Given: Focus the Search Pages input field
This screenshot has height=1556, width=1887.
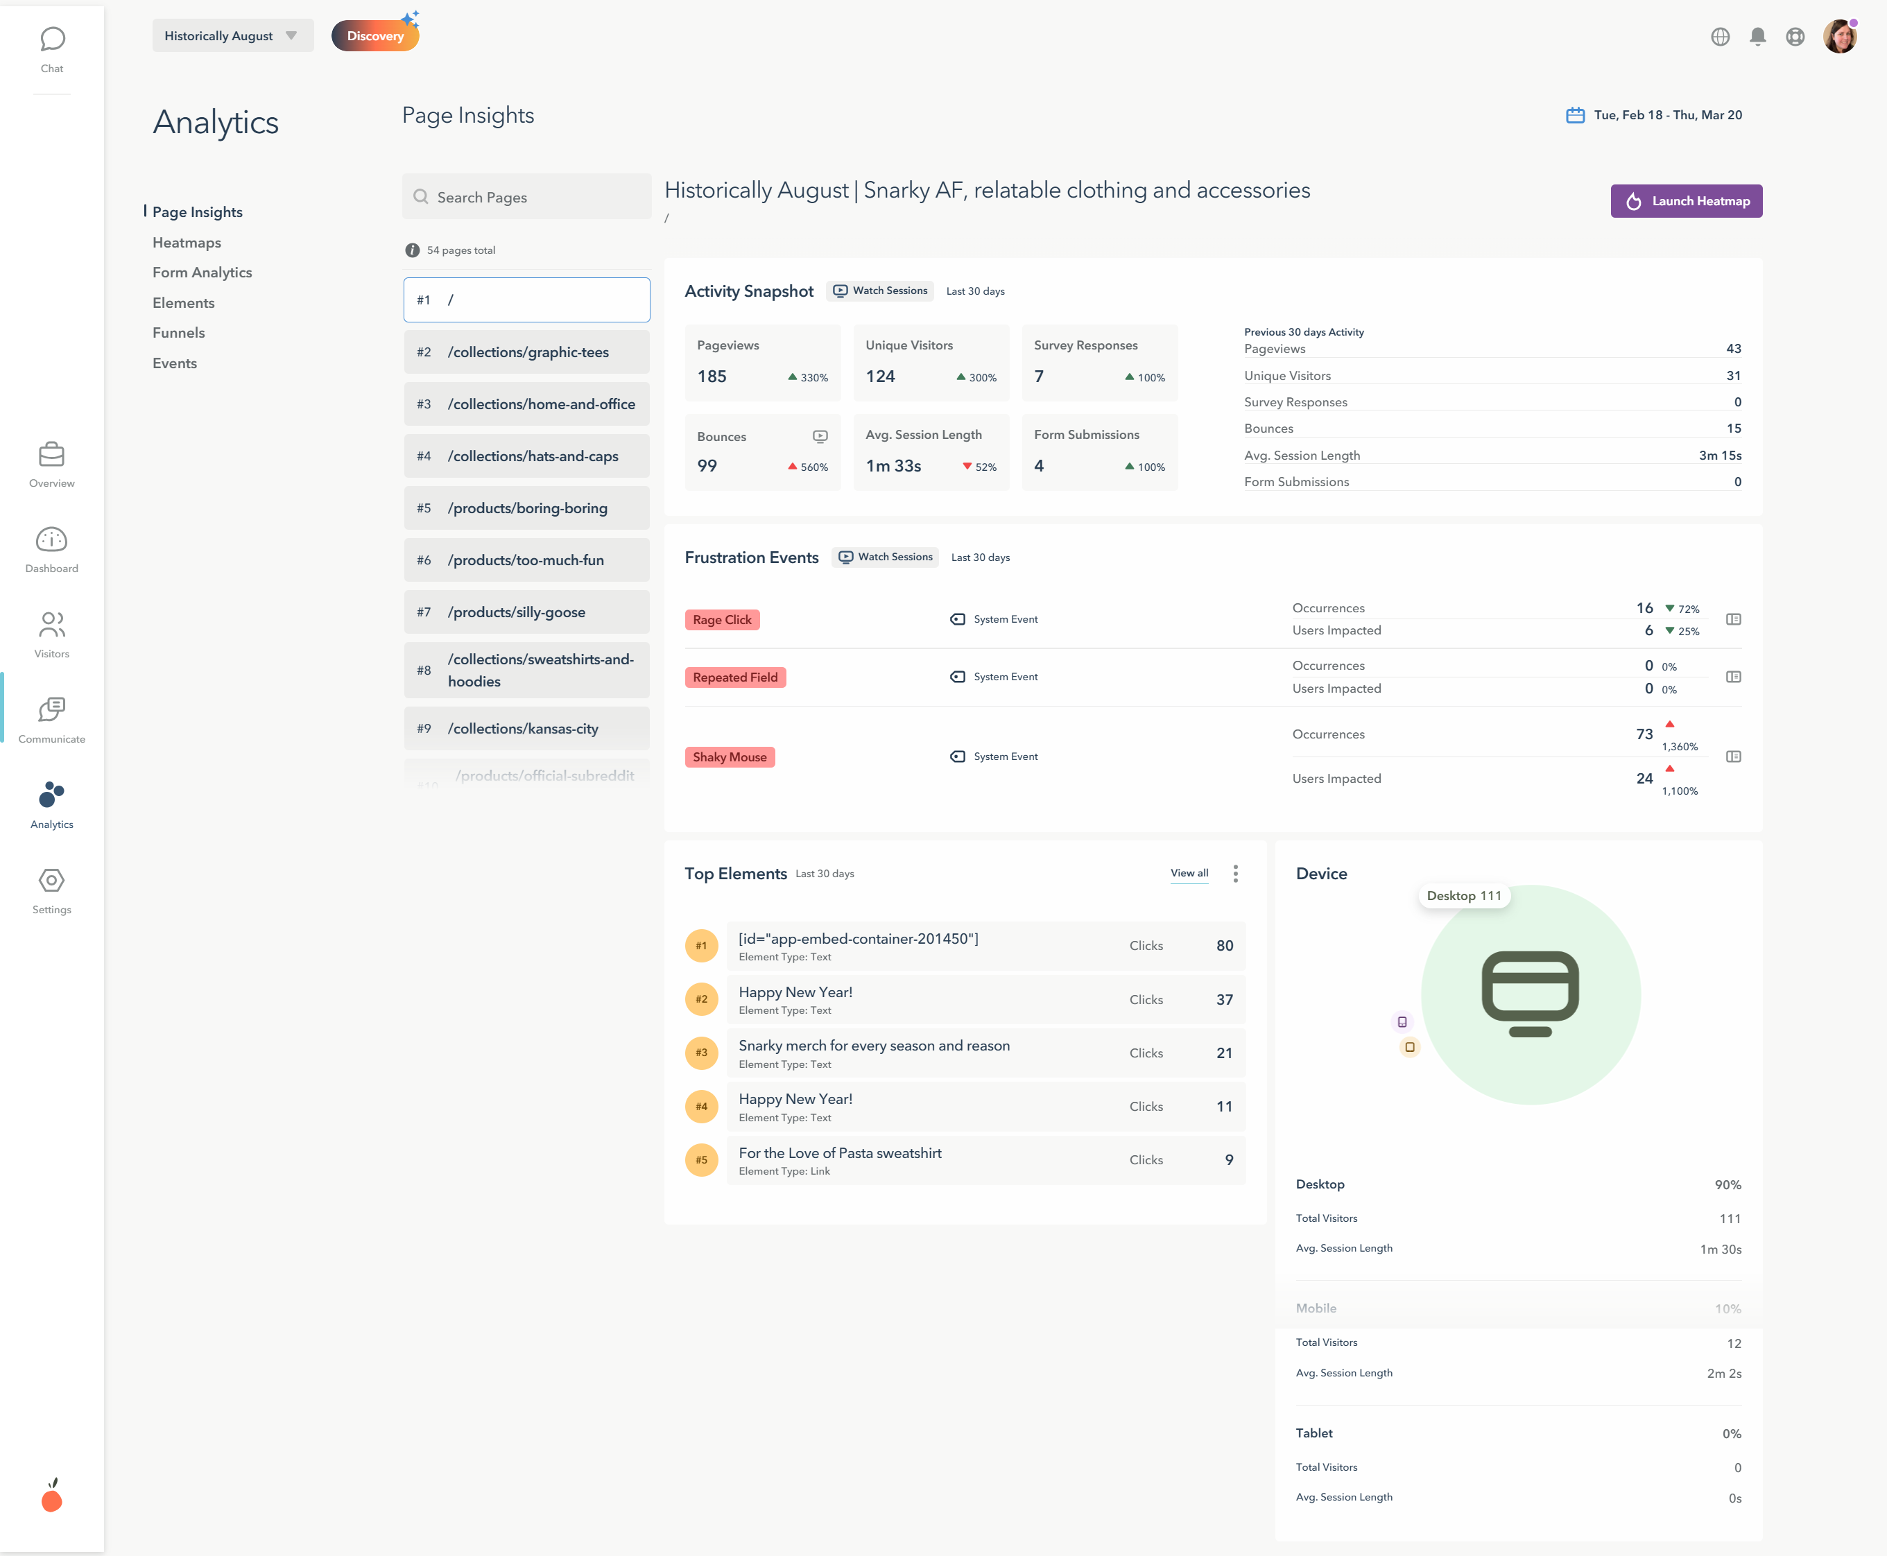Looking at the screenshot, I should click(527, 196).
